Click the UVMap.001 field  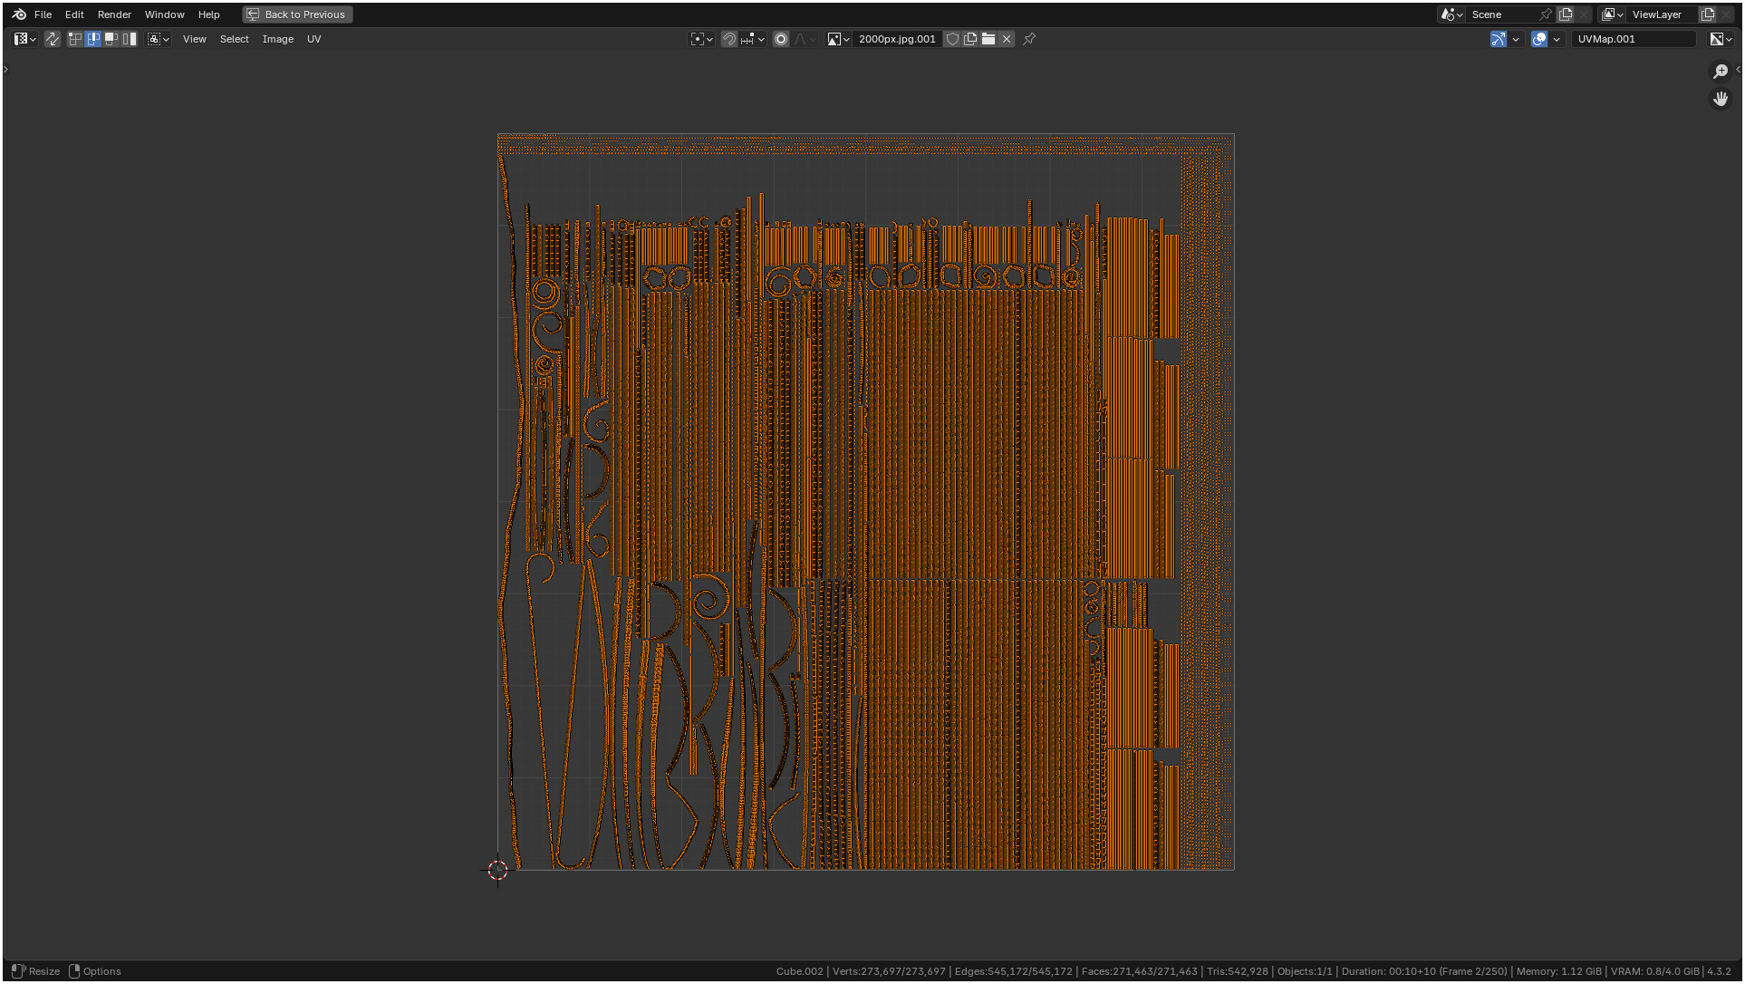click(x=1633, y=39)
